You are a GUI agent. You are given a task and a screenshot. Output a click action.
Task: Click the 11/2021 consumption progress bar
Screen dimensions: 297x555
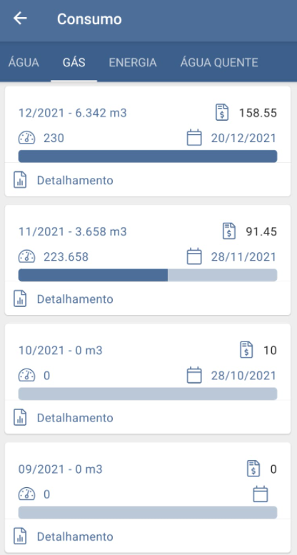[x=148, y=275]
